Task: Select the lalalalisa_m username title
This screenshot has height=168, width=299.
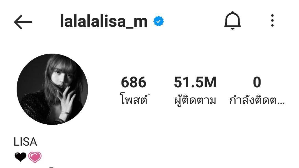Action: [104, 21]
